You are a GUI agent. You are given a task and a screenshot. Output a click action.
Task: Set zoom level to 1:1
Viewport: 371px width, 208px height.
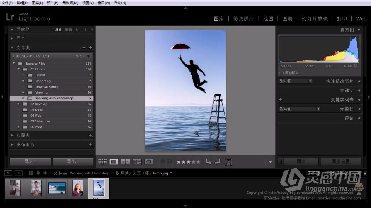pos(78,30)
